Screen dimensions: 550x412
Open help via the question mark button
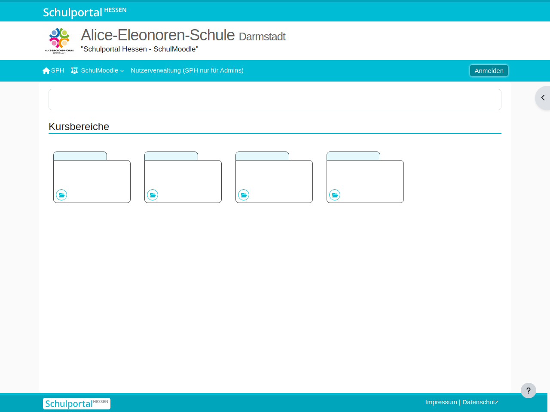528,391
